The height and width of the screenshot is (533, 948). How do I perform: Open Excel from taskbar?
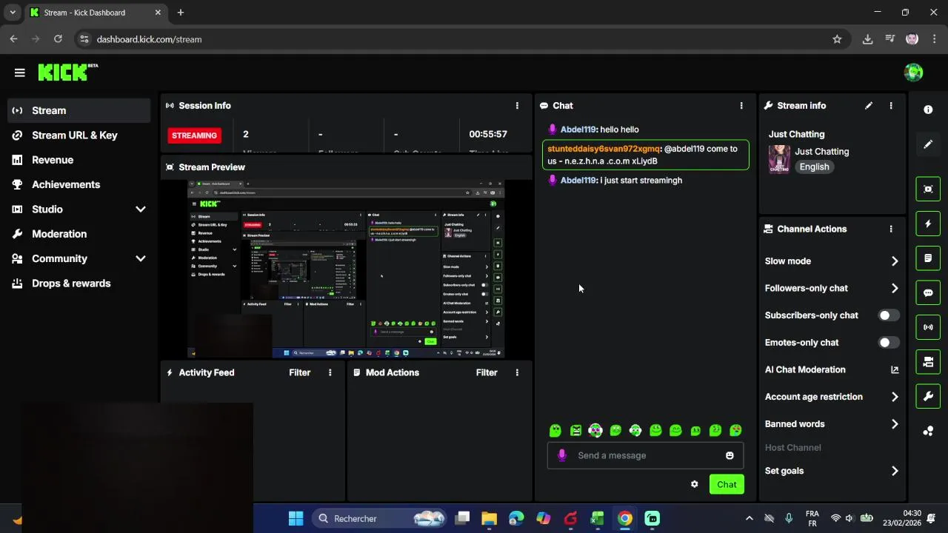tap(598, 519)
